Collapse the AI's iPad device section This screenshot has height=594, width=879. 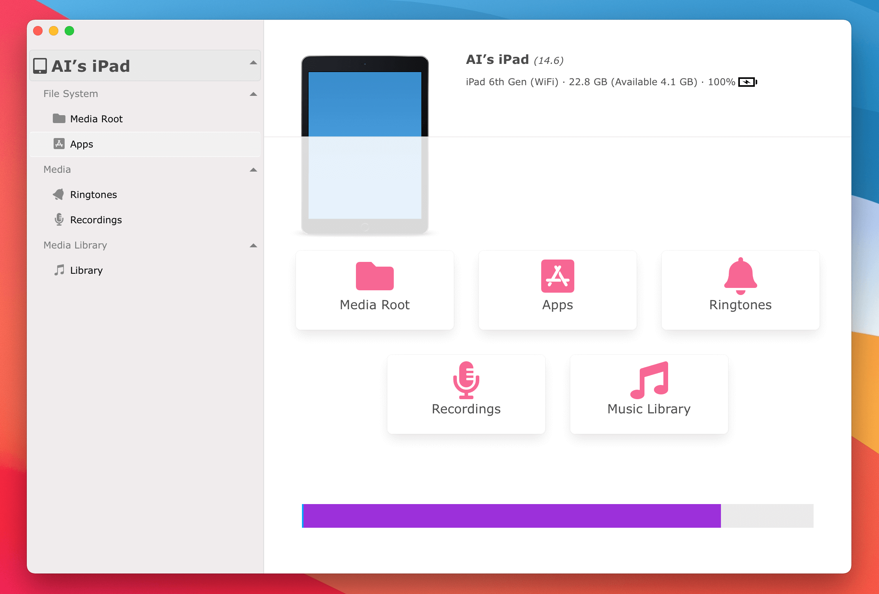pos(253,63)
